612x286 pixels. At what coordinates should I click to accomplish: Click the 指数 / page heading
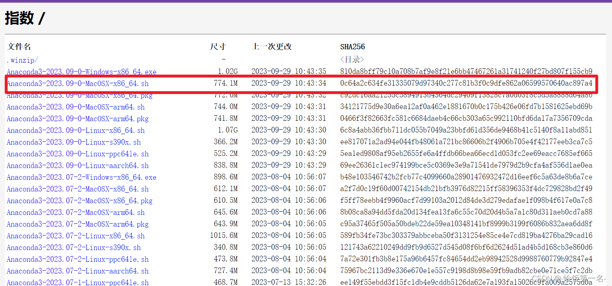tap(25, 18)
